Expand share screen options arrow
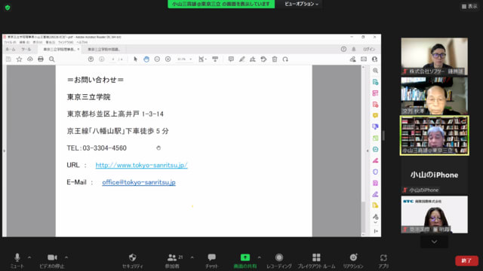The width and height of the screenshot is (483, 271). (259, 257)
